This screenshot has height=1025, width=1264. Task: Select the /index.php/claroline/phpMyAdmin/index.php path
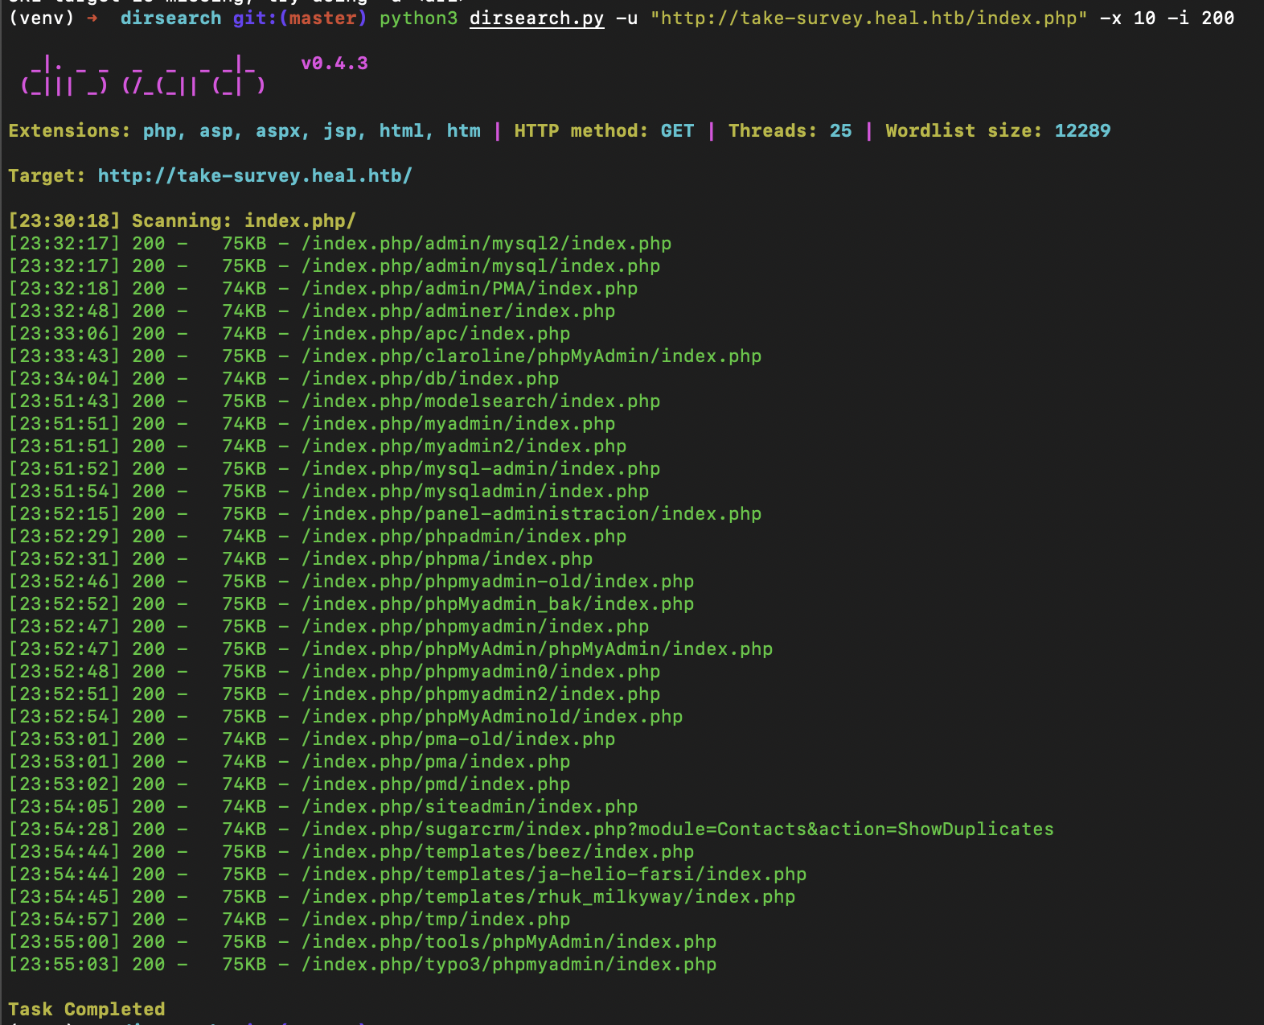(x=531, y=356)
